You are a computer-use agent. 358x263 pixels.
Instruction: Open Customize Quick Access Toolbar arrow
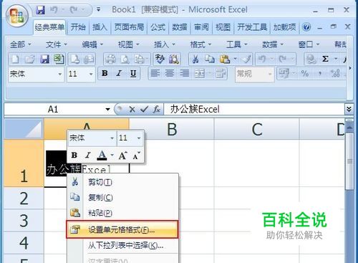pos(98,10)
